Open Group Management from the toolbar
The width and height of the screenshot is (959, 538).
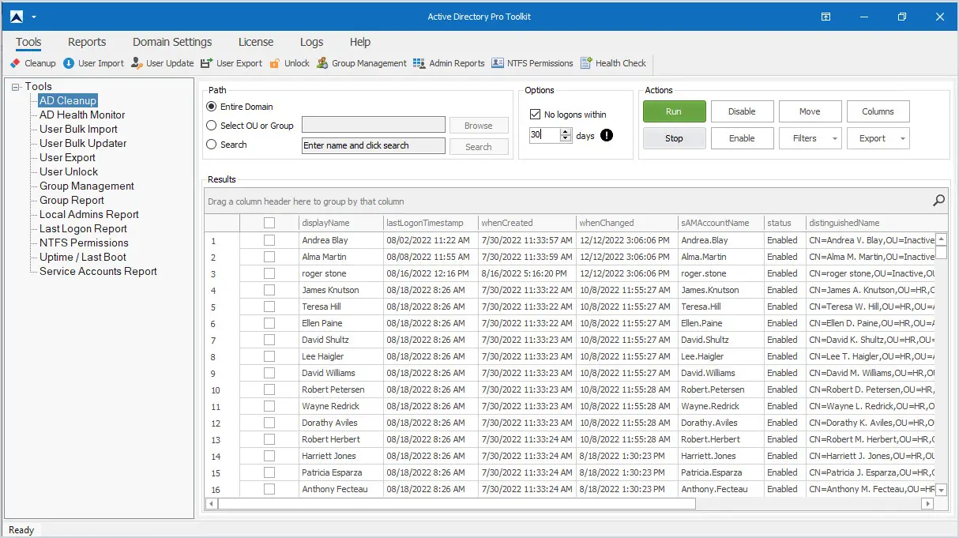tap(362, 63)
